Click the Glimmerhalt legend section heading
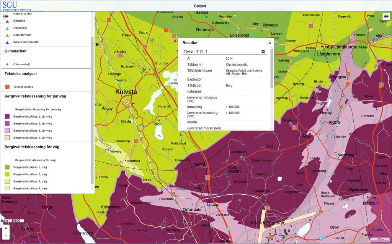Screen dimensions: 392x244 coord(15,51)
